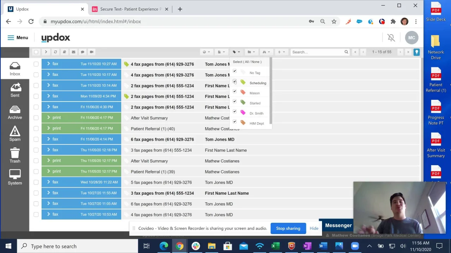451x253 pixels.
Task: Open the Trash folder
Action: [x=15, y=156]
